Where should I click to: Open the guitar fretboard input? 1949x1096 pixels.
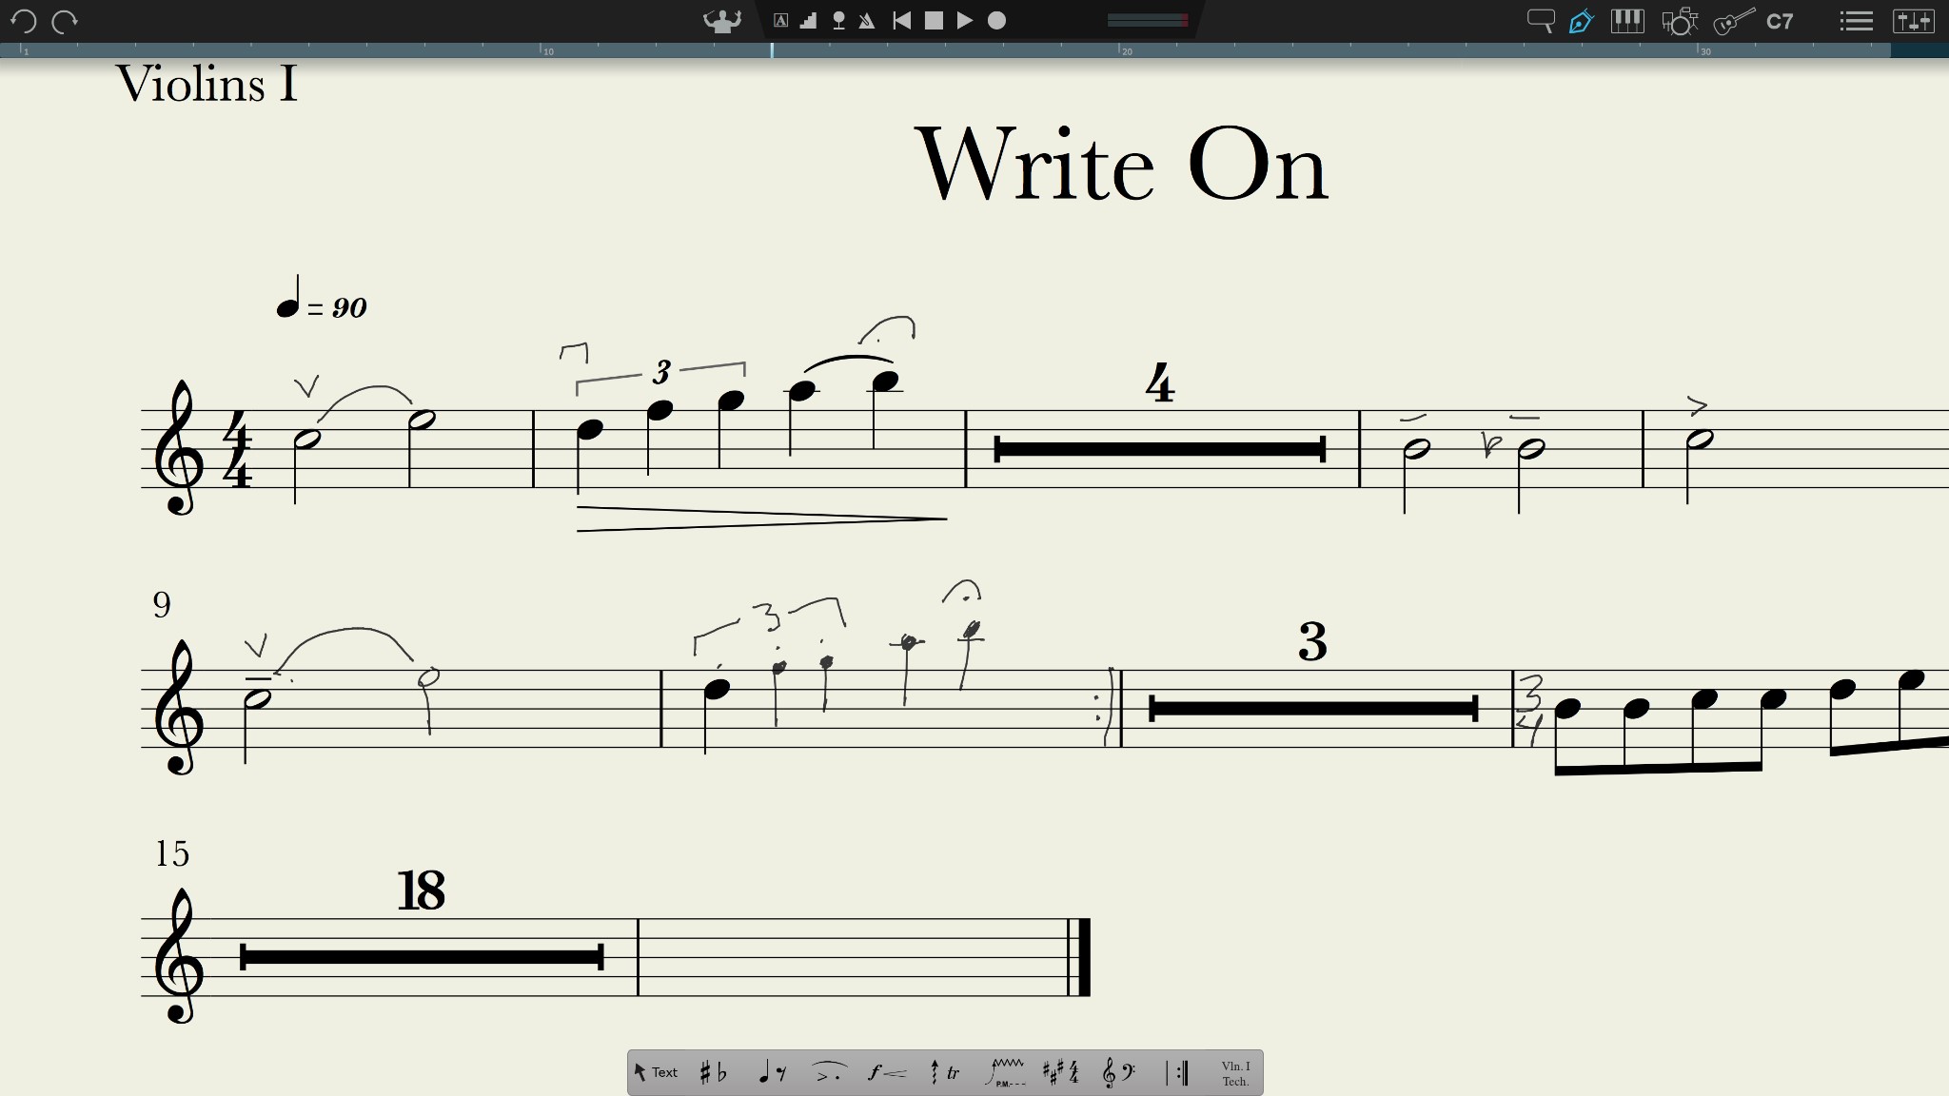1732,20
